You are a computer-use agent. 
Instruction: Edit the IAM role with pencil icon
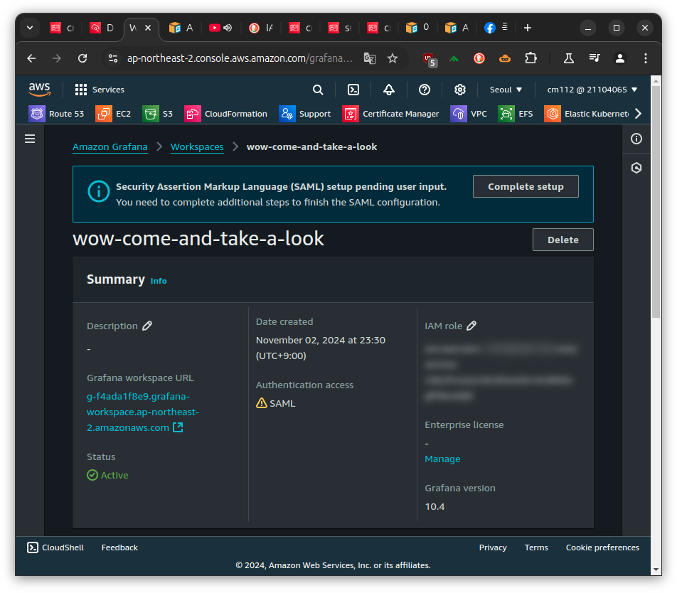coord(471,326)
